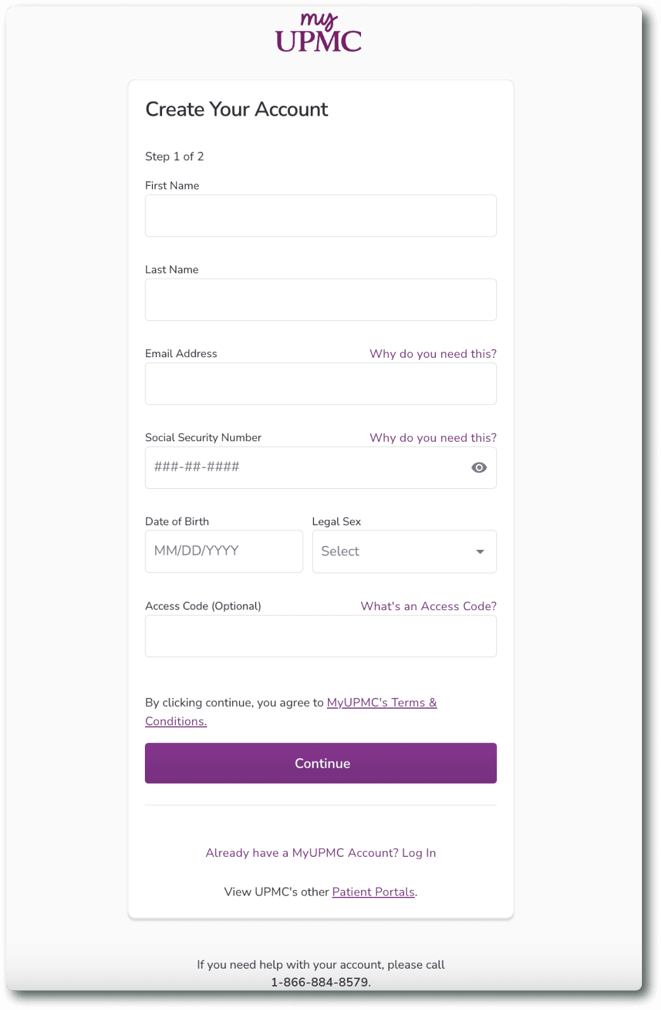Open Why do you need this for SSN
The image size is (661, 1010).
(433, 437)
